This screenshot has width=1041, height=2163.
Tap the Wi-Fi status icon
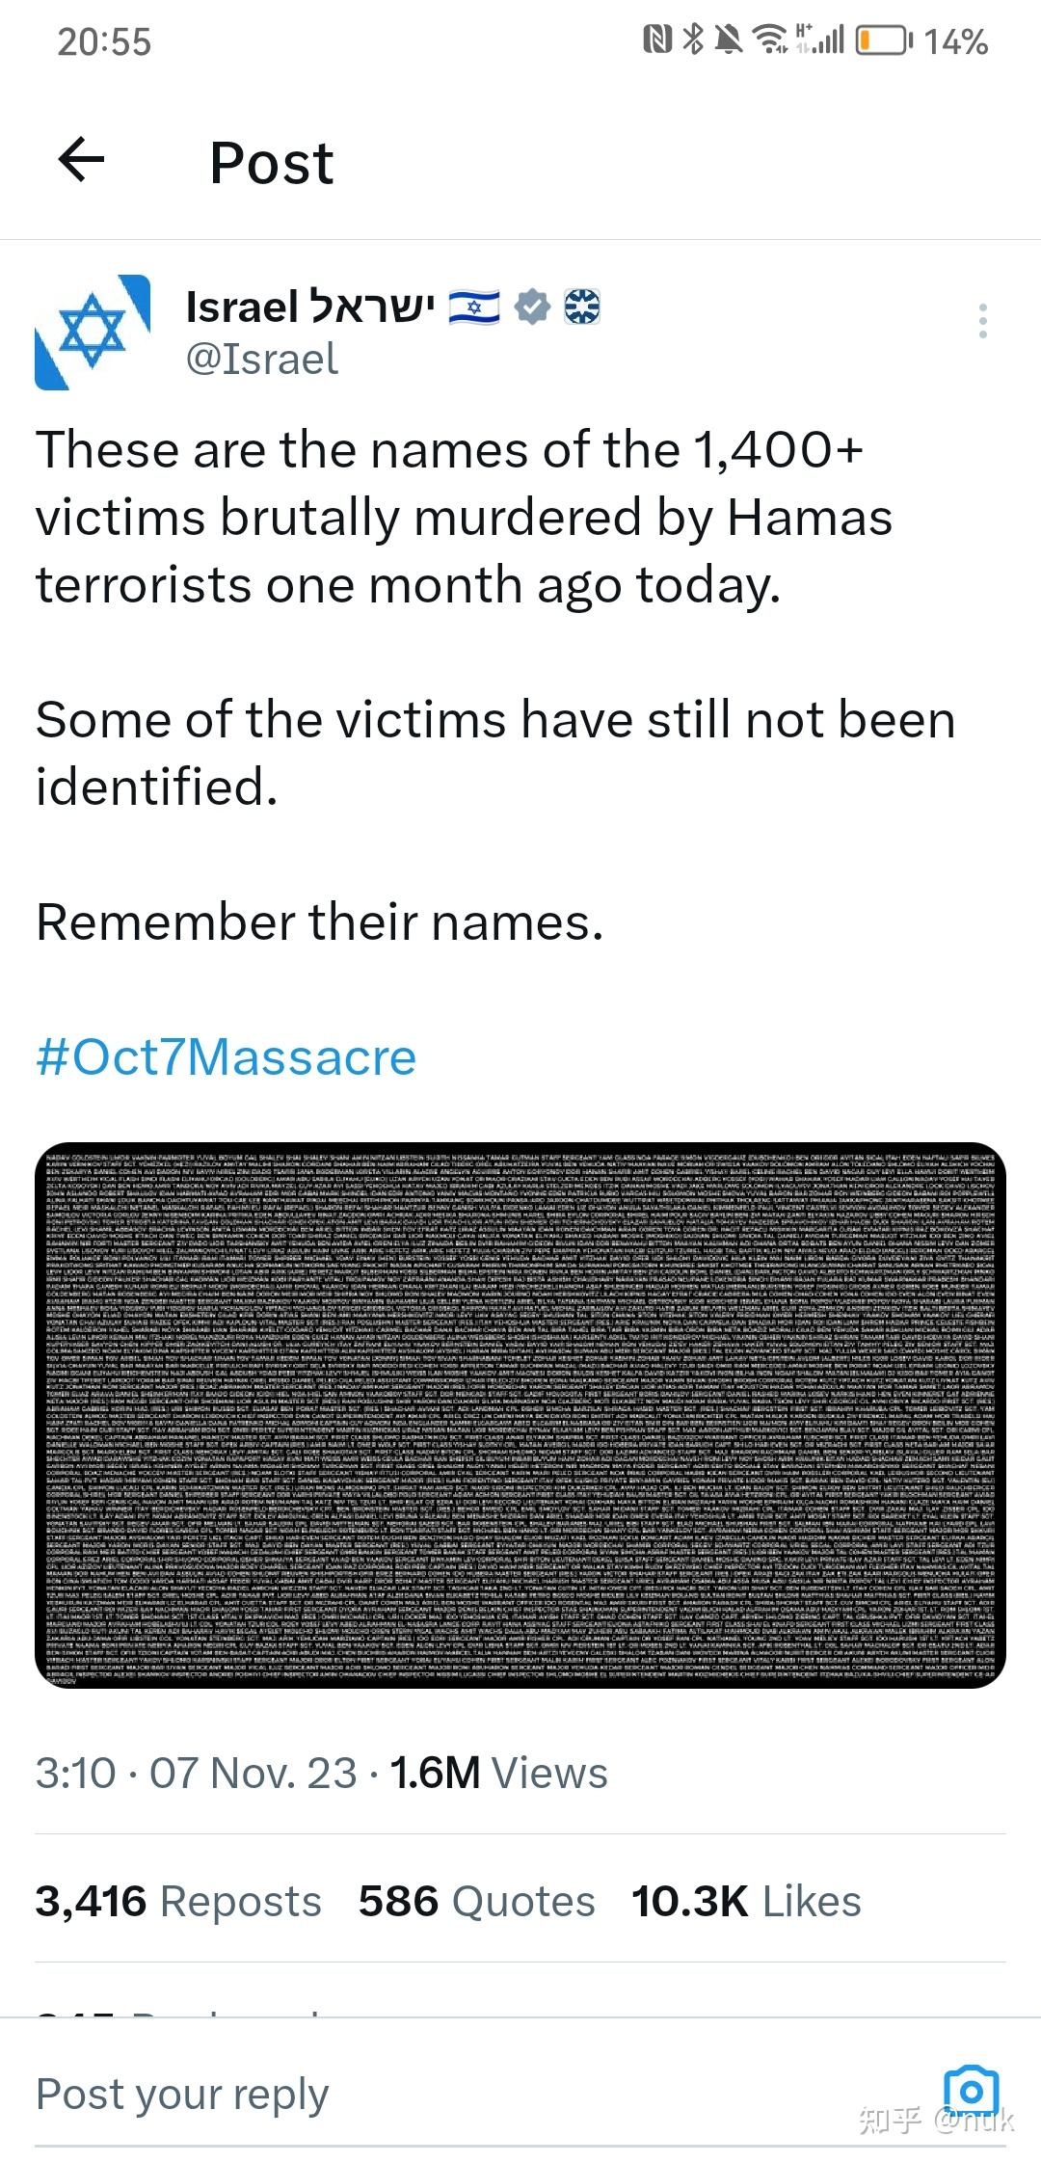coord(770,40)
